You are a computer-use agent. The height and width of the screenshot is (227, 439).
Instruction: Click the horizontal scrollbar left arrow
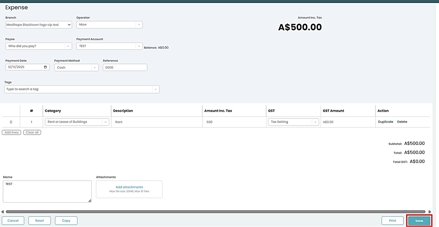pyautogui.click(x=3, y=212)
